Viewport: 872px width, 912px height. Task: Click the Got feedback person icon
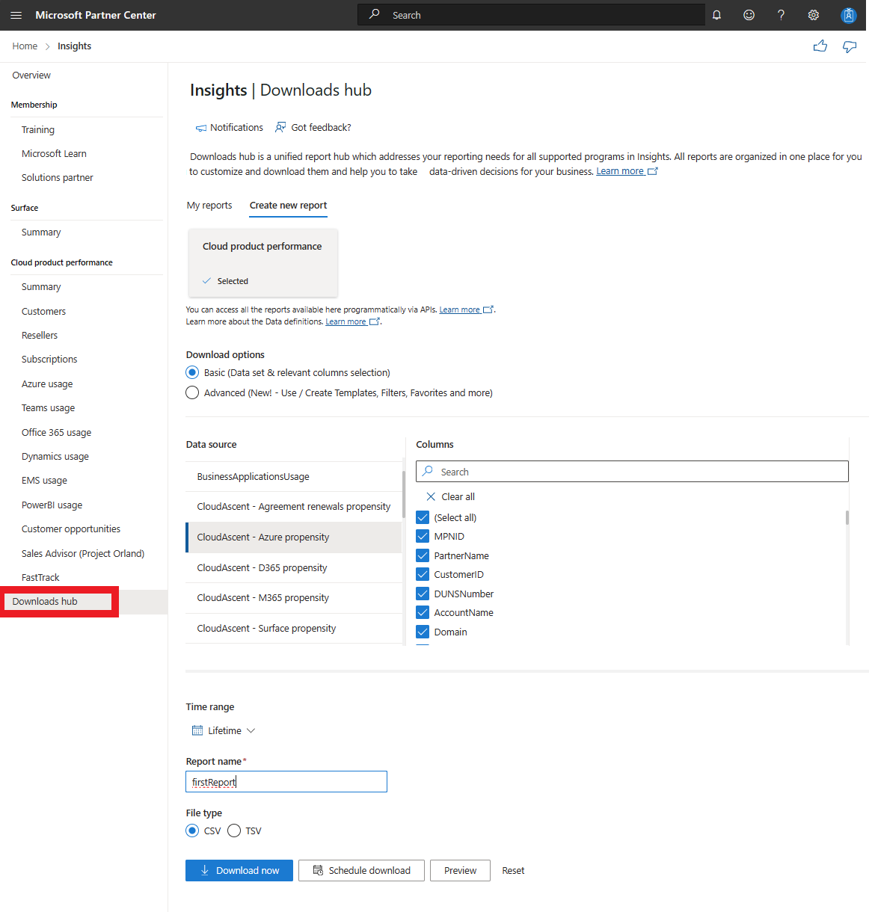(x=280, y=127)
